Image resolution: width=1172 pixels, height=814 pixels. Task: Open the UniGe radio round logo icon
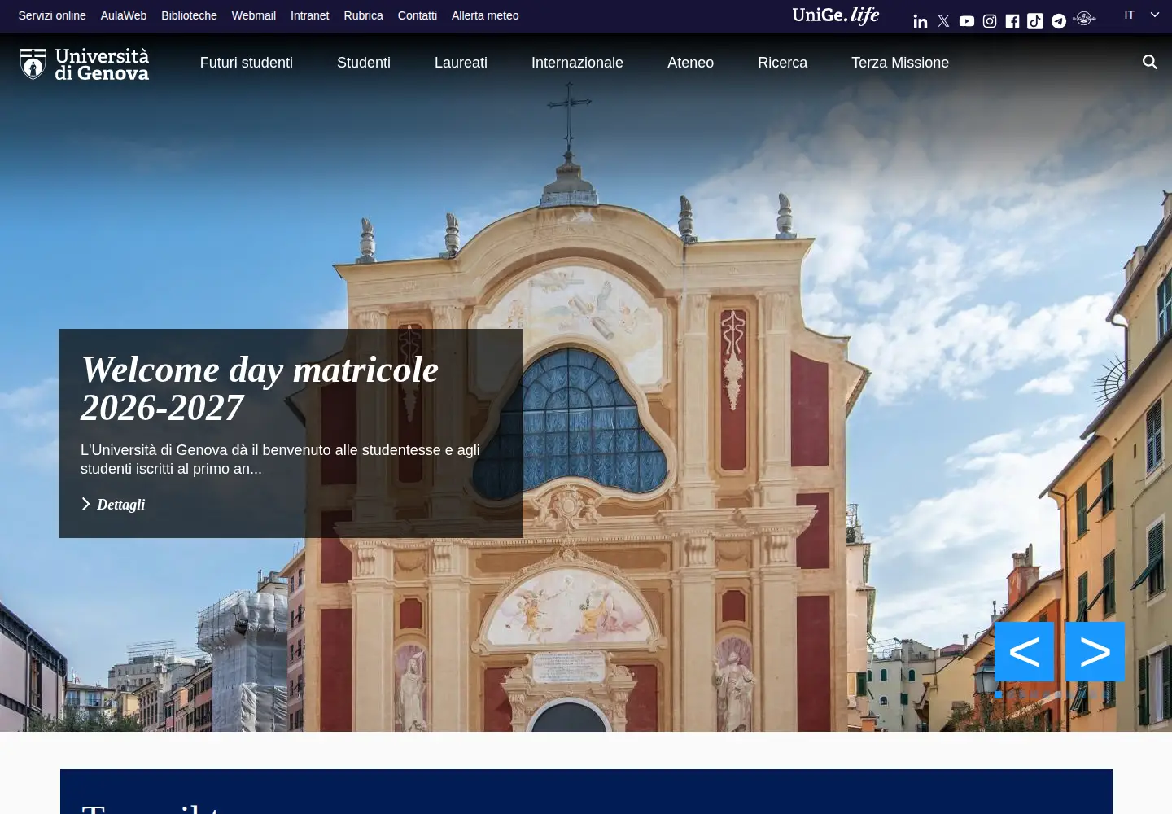point(1084,18)
